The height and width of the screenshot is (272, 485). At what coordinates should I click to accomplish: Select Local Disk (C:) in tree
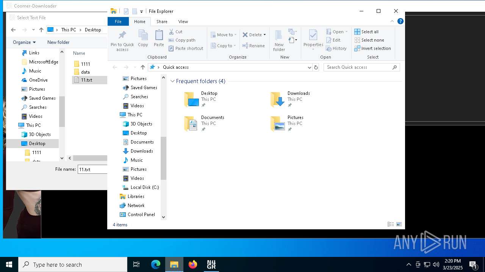[x=141, y=187]
